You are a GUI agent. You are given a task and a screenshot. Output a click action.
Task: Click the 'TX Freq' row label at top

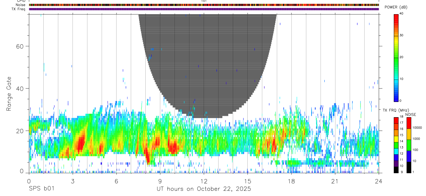point(19,9)
